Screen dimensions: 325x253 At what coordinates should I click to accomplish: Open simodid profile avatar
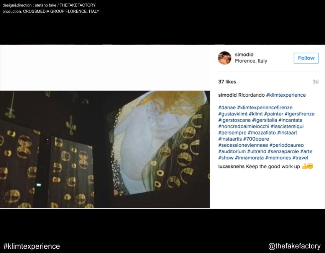pos(225,58)
